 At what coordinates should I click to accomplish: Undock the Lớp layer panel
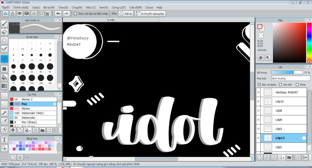tap(306, 67)
